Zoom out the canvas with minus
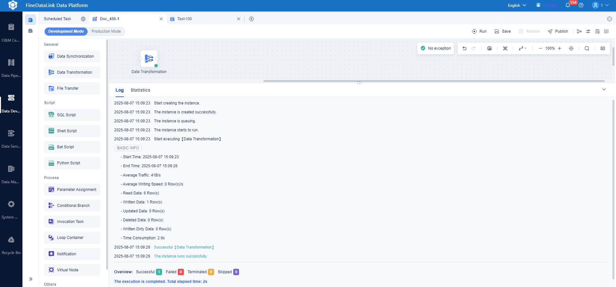 540,48
